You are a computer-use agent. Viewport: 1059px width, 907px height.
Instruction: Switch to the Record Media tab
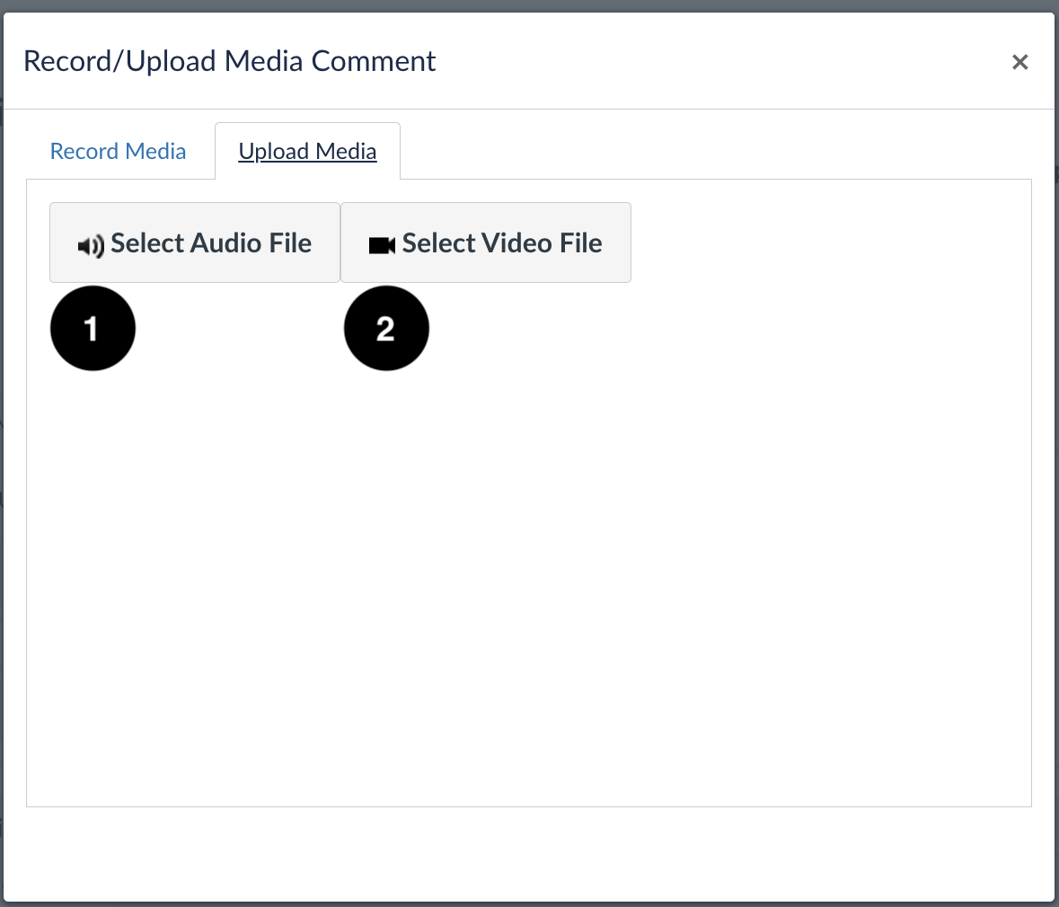click(x=118, y=151)
